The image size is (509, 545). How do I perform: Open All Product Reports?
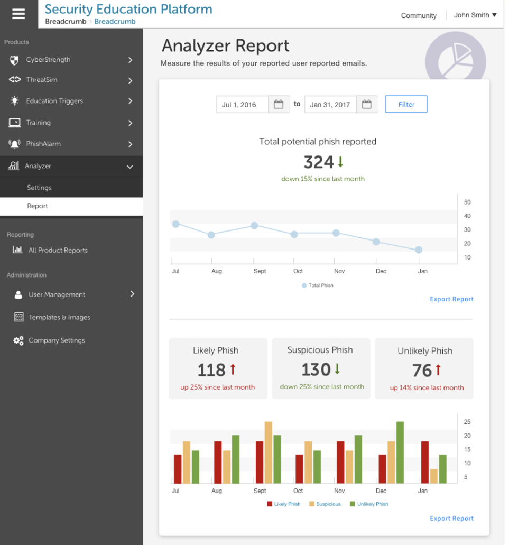click(x=58, y=250)
